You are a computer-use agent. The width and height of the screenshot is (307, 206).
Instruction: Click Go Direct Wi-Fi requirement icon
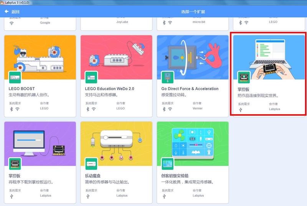coord(170,109)
